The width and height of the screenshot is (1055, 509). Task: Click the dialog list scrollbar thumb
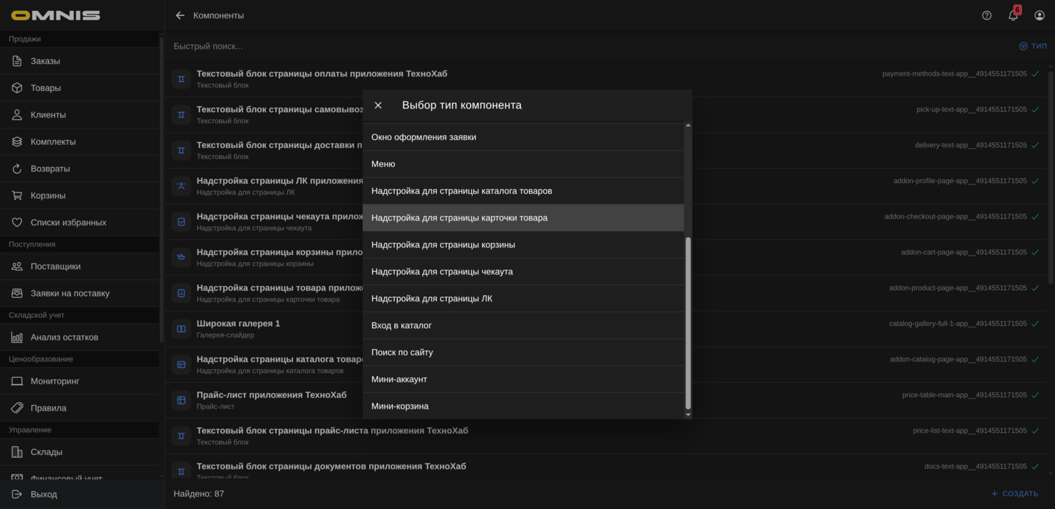[x=688, y=322]
